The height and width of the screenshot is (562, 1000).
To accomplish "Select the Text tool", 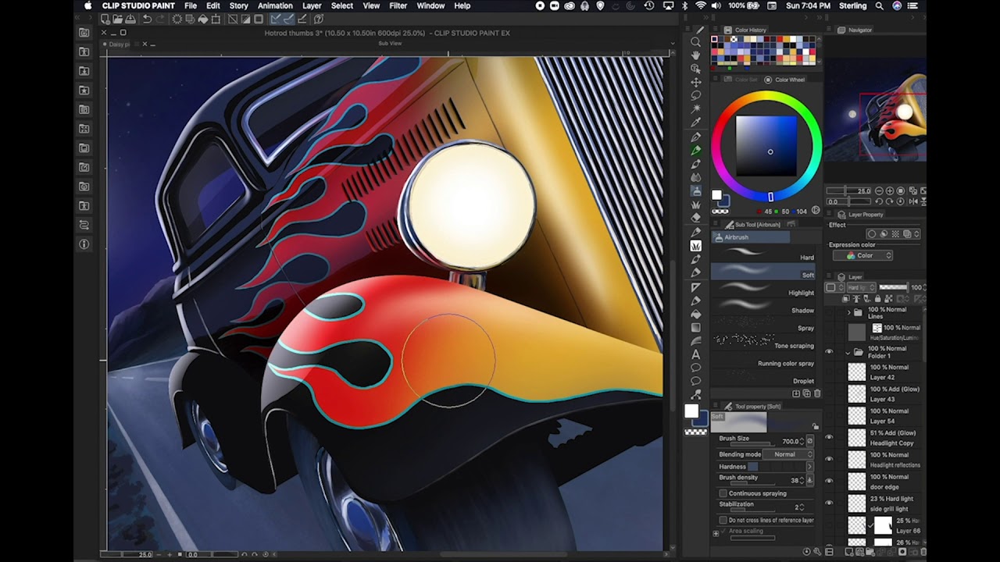I will tap(695, 354).
